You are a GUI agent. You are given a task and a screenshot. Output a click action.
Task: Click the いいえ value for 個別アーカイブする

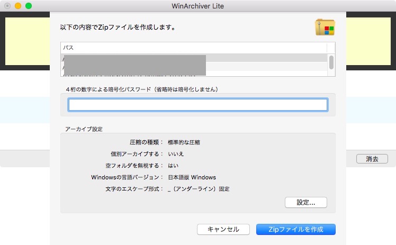pos(176,154)
